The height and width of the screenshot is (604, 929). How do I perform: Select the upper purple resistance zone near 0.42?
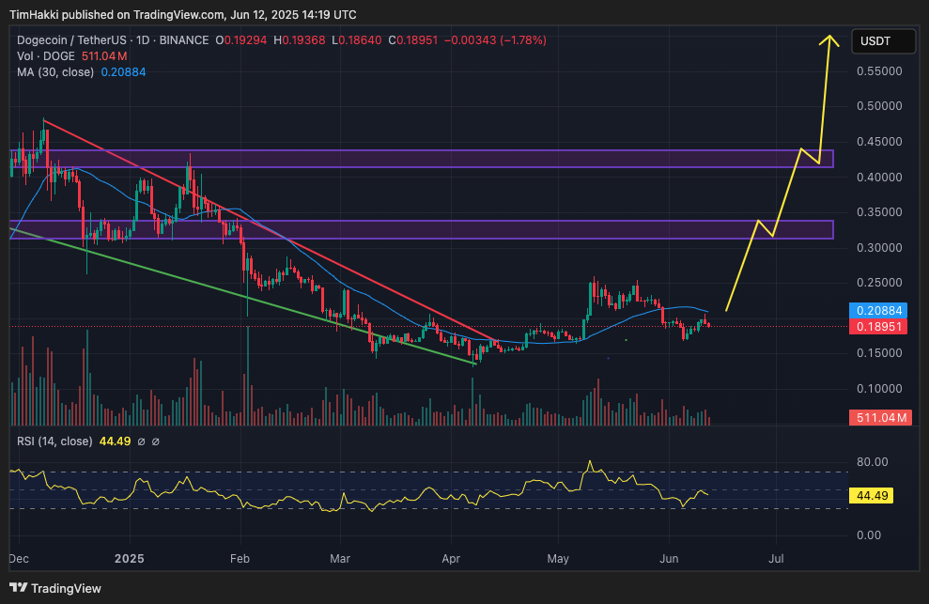point(422,159)
